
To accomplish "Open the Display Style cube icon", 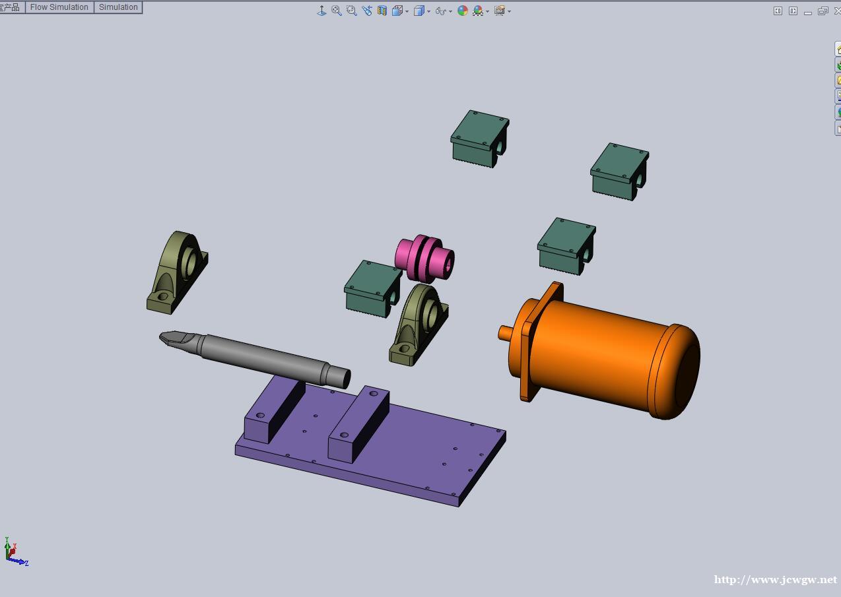I will click(x=419, y=11).
